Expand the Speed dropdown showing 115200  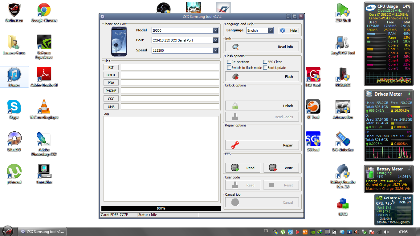[215, 50]
